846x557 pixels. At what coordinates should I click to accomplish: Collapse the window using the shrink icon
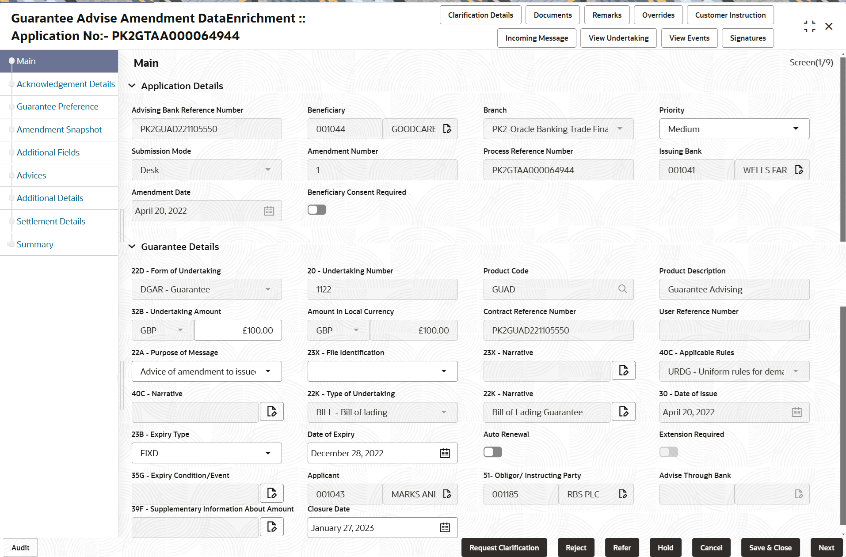point(810,27)
